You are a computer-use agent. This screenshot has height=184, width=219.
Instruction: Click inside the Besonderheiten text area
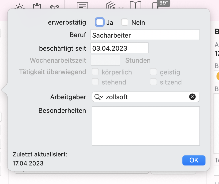point(146,126)
